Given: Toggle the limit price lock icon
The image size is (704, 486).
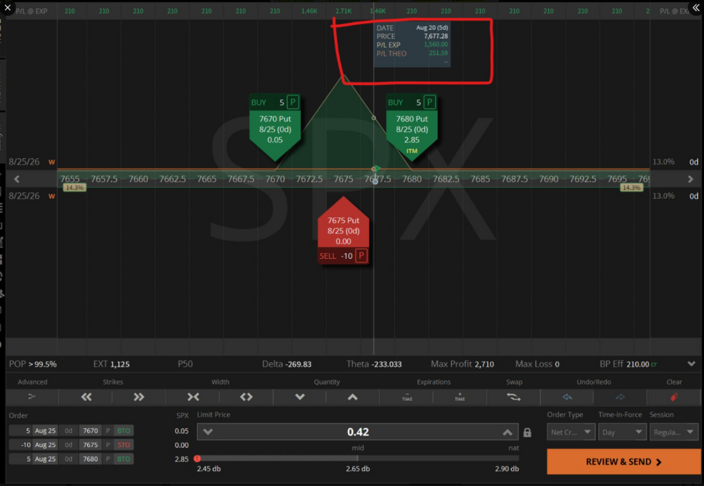Looking at the screenshot, I should [527, 432].
